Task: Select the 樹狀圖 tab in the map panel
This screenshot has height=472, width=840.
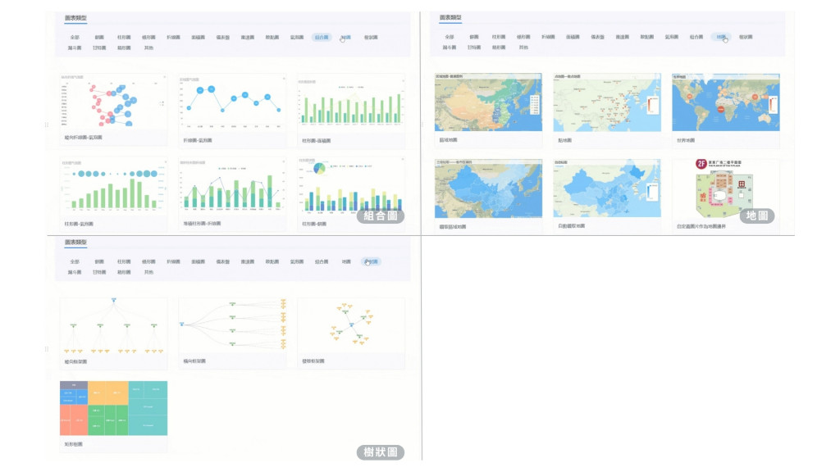Action: tap(746, 37)
